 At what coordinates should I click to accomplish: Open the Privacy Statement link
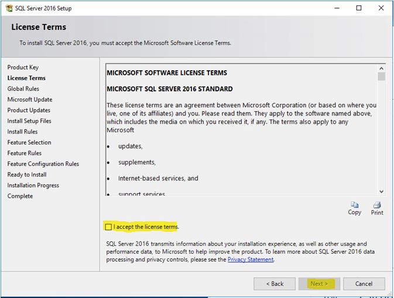pyautogui.click(x=251, y=259)
